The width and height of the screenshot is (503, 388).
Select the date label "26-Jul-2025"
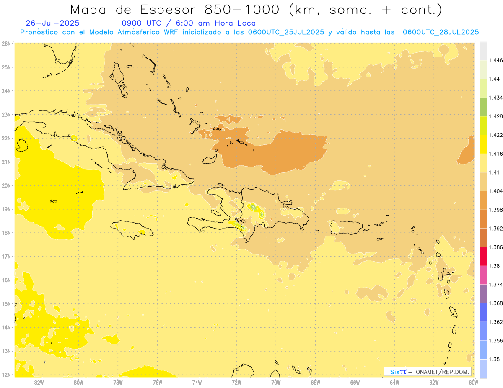click(52, 23)
